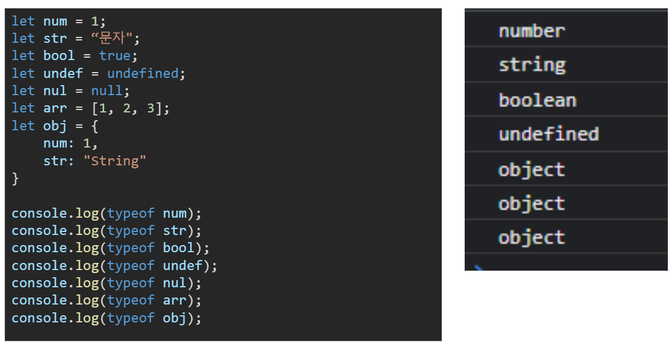Screen dimensions: 672x348
Task: Click the 'let num = 1;' code line
Action: (59, 21)
